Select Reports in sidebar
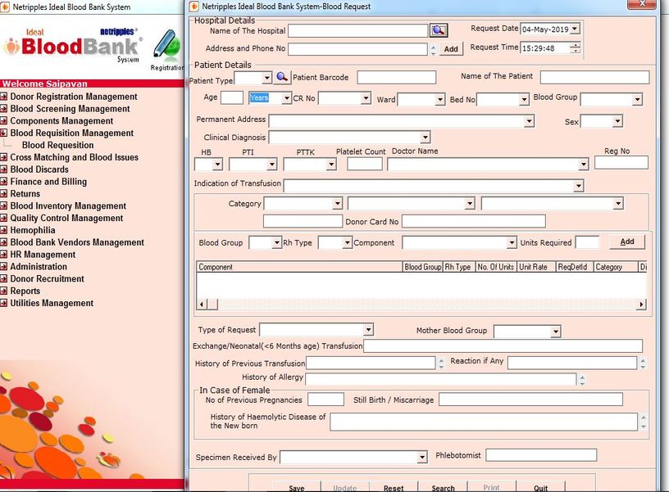The image size is (669, 492). click(x=25, y=291)
